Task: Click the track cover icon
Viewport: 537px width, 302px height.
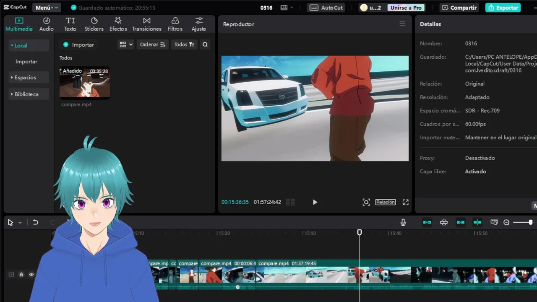Action: pyautogui.click(x=11, y=275)
